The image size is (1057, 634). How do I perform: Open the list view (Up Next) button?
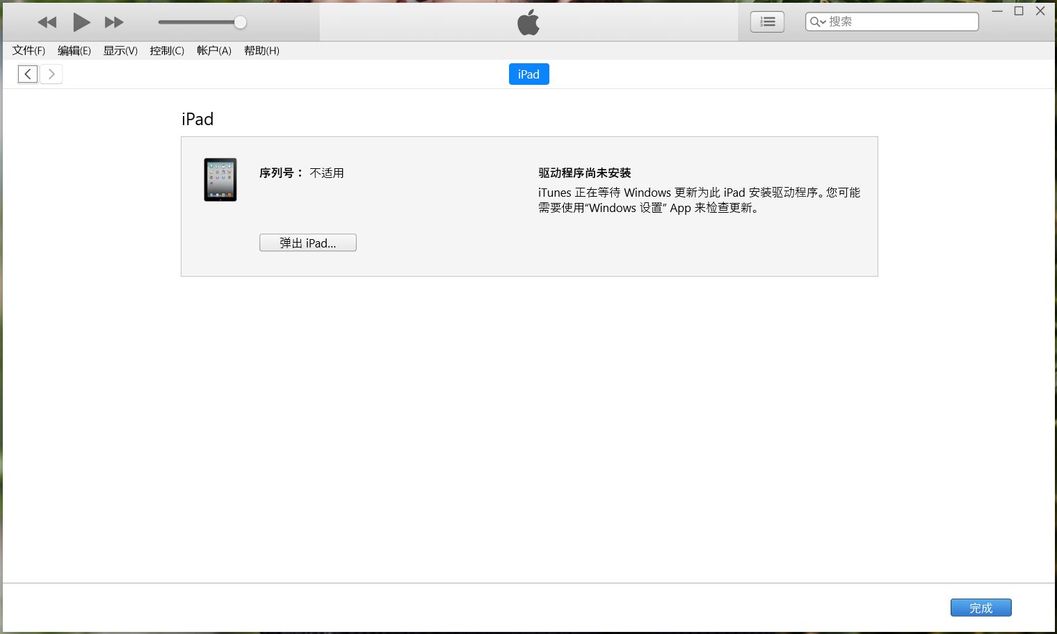point(767,22)
